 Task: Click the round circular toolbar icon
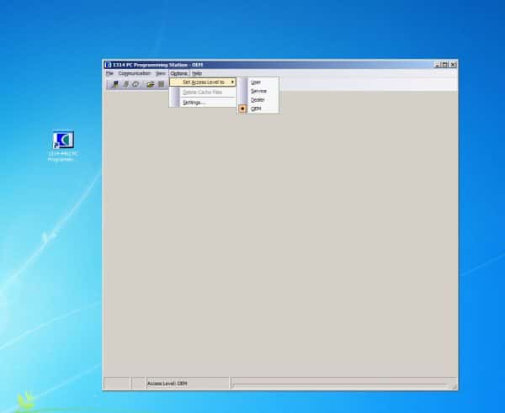[136, 84]
